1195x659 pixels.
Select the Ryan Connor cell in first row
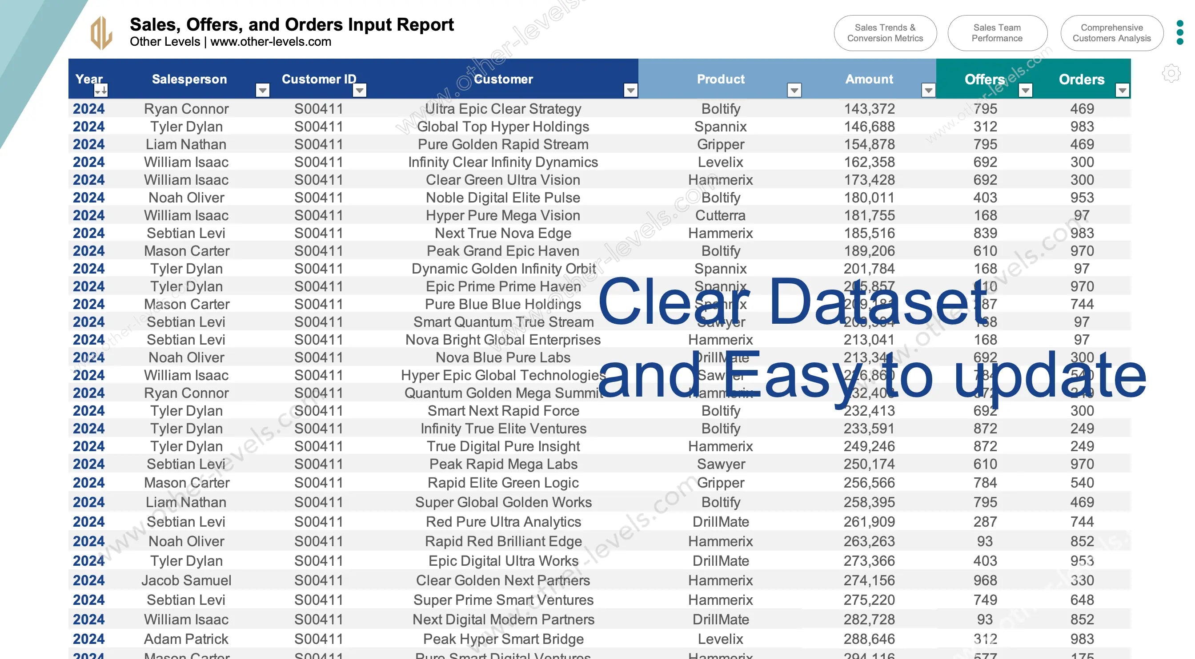point(186,109)
